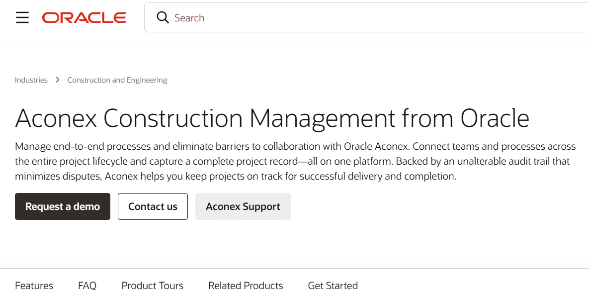Open the hamburger navigation menu
Viewport: 589px width, 300px height.
[22, 18]
